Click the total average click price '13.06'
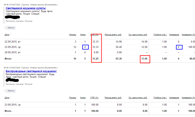The width and height of the screenshot is (195, 117). point(144,58)
